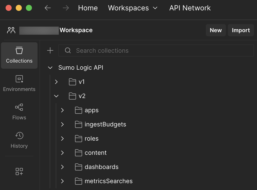Expand the v1 folder
This screenshot has width=257, height=190.
56,82
